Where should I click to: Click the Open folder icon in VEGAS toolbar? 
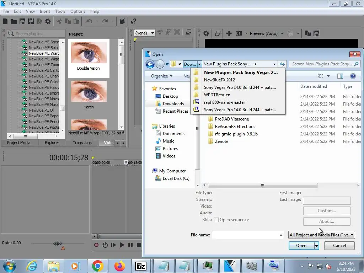pos(14,22)
